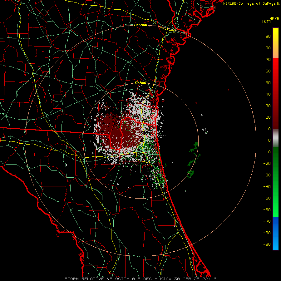Click the "-30" scale label
The height and width of the screenshot is (281, 281).
point(267,175)
